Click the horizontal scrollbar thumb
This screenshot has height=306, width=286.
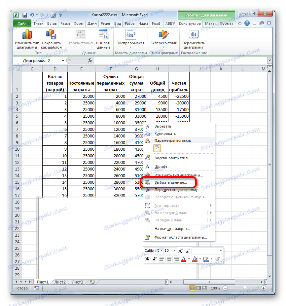(209, 282)
